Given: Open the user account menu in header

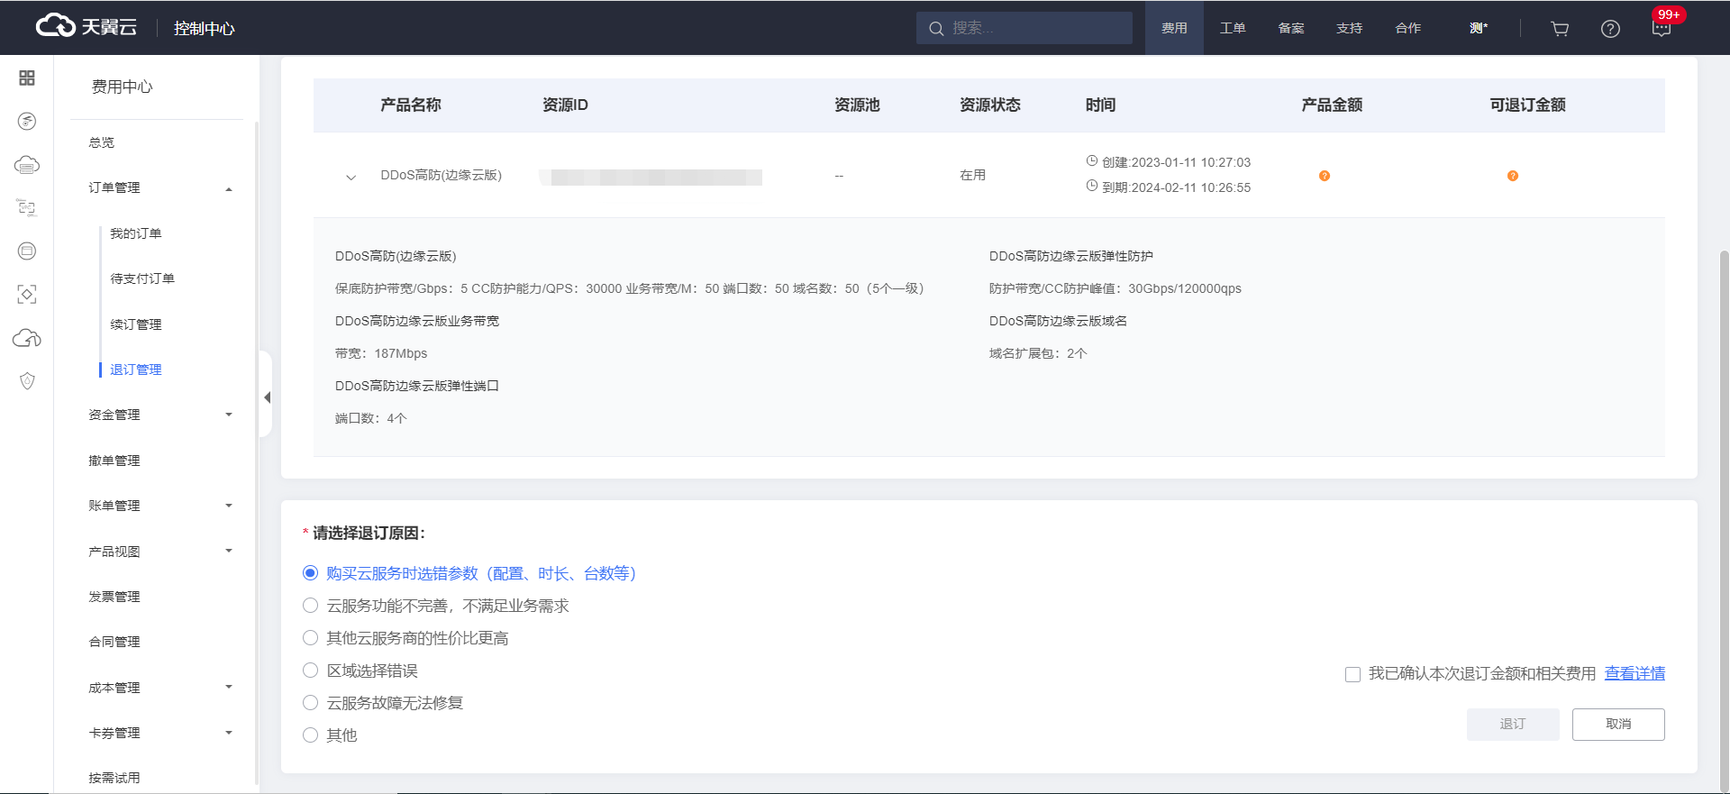Looking at the screenshot, I should tap(1478, 28).
